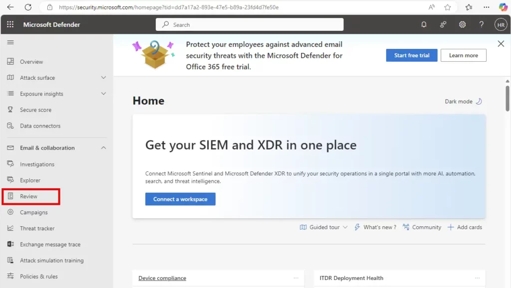
Task: Add this page to favorites with the star
Action: 448,7
